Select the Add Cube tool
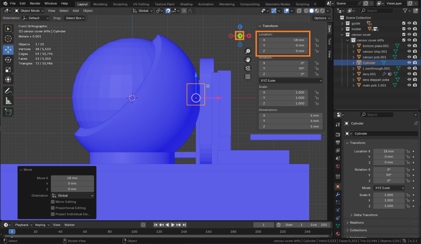The width and height of the screenshot is (421, 244). pos(8,112)
